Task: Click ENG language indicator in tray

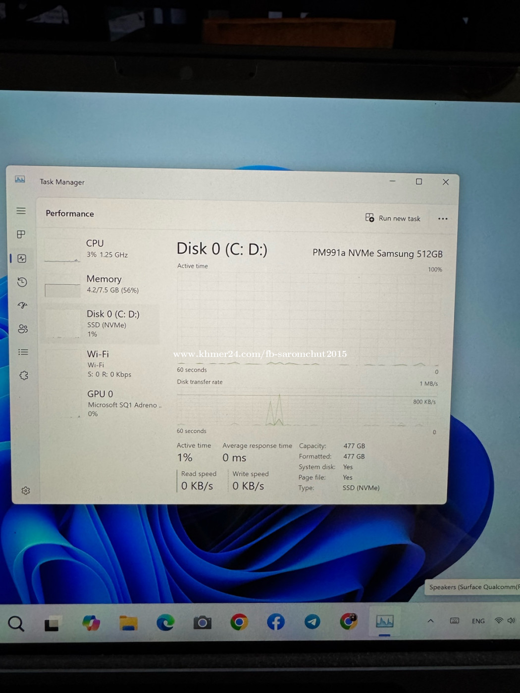Action: [478, 621]
